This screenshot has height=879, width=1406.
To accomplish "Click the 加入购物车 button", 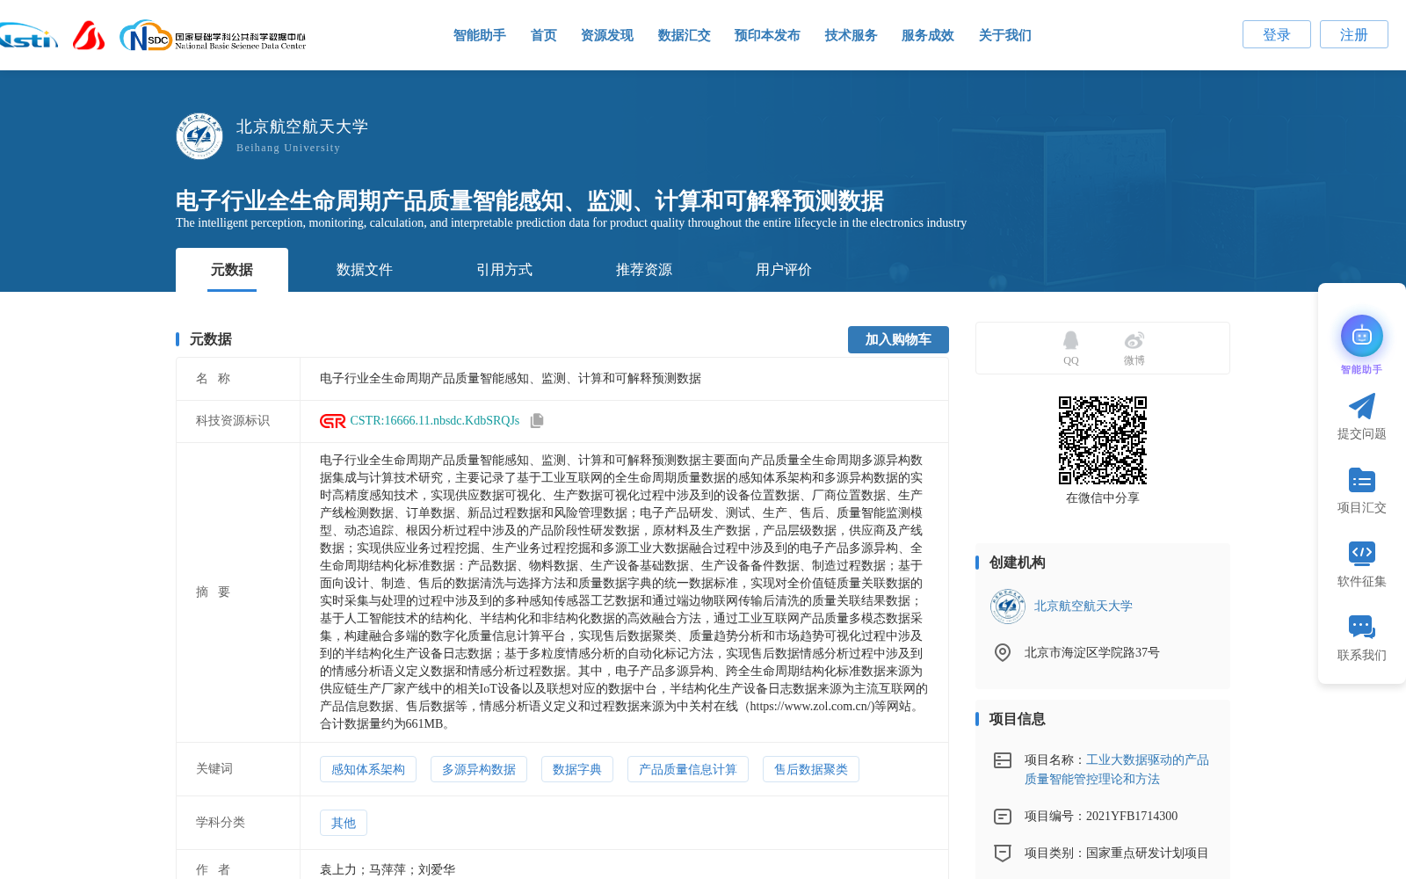I will coord(898,339).
